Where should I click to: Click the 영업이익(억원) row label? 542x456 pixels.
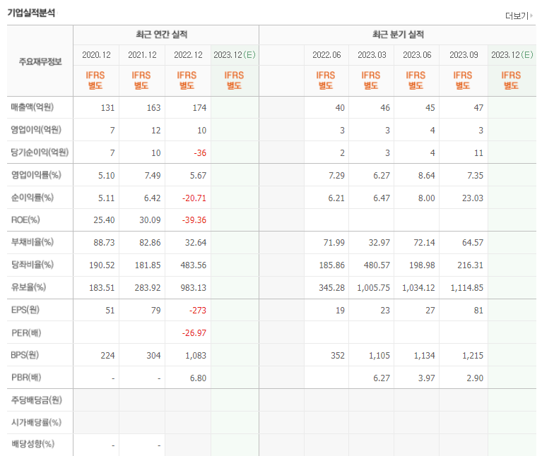click(36, 129)
